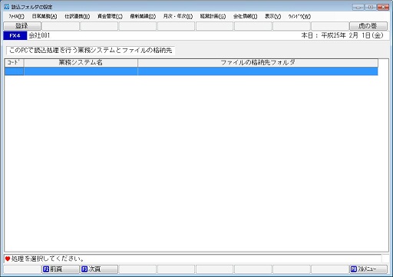Image resolution: width=393 pixels, height=277 pixels.
Task: Click the 業務システム名 column header
Action: [x=81, y=63]
